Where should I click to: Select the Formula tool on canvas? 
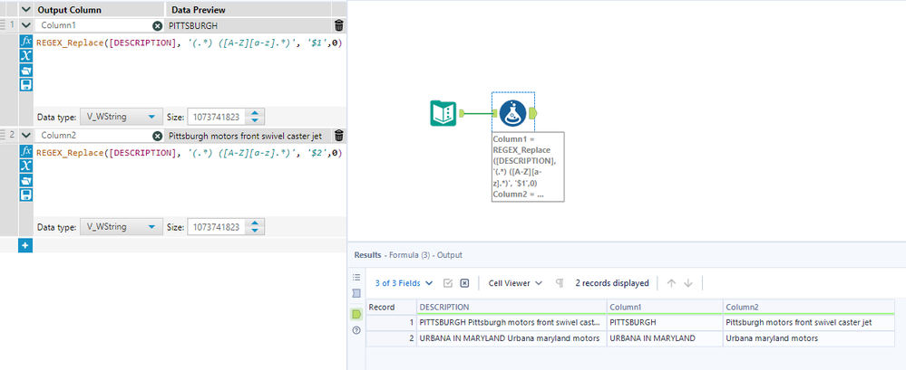[x=512, y=113]
